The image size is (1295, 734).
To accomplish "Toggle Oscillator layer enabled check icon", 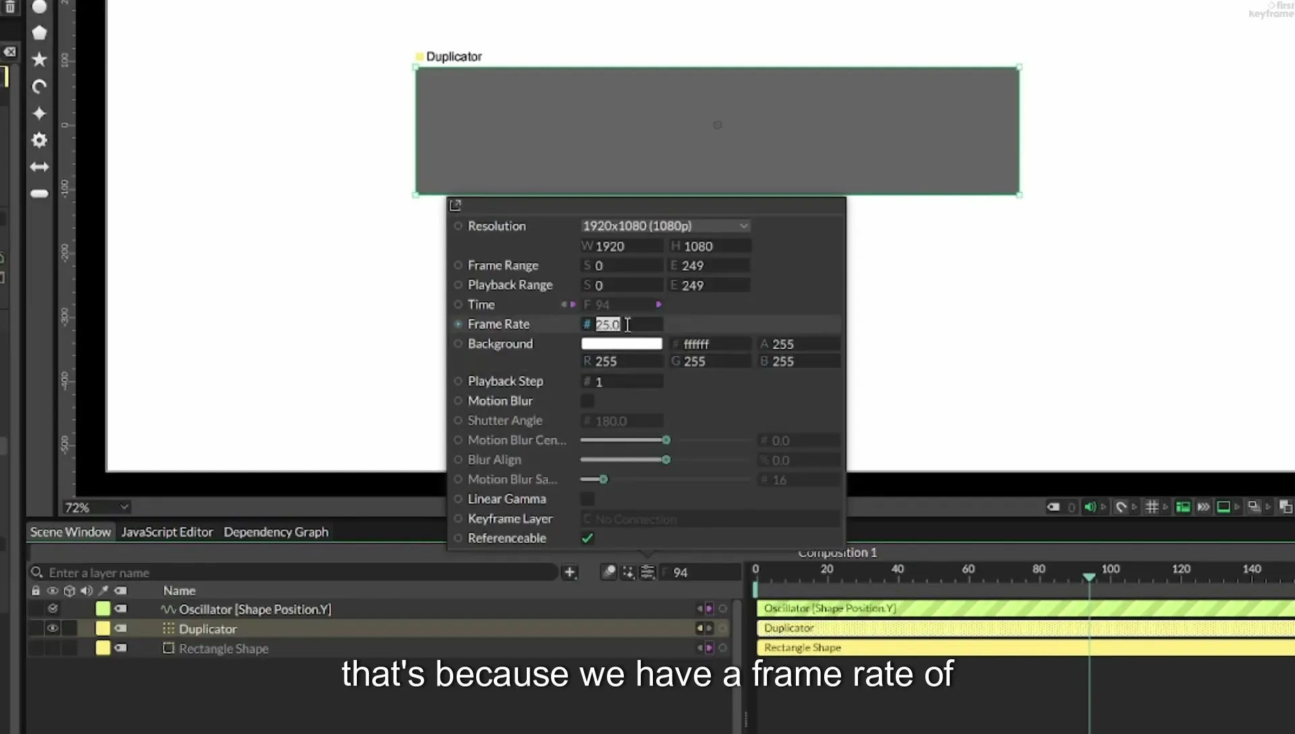I will click(x=52, y=609).
